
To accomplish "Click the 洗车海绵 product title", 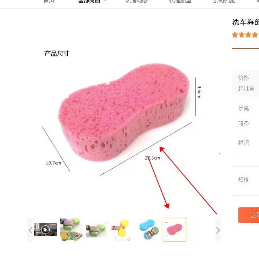I will coord(246,22).
